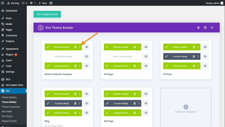Image resolution: width=225 pixels, height=127 pixels.
Task: Toggle Custom Body visibility in All Posts
Action: [x=205, y=56]
